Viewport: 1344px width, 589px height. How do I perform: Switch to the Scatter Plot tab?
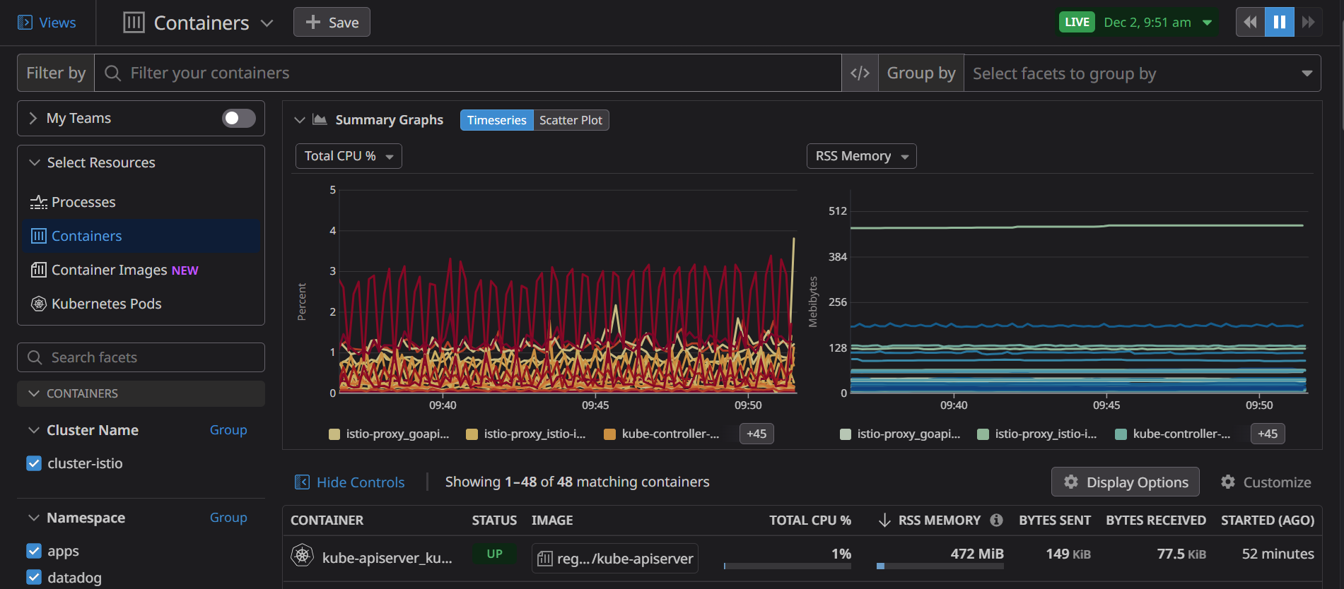pos(571,120)
